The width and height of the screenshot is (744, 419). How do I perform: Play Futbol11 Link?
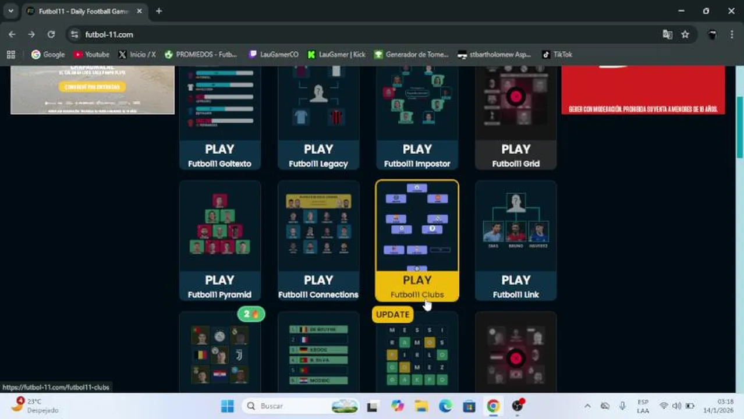[x=516, y=286]
